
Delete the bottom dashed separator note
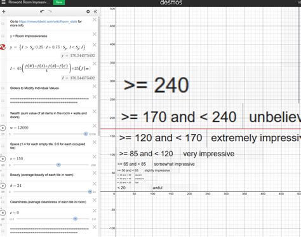[x=95, y=227]
